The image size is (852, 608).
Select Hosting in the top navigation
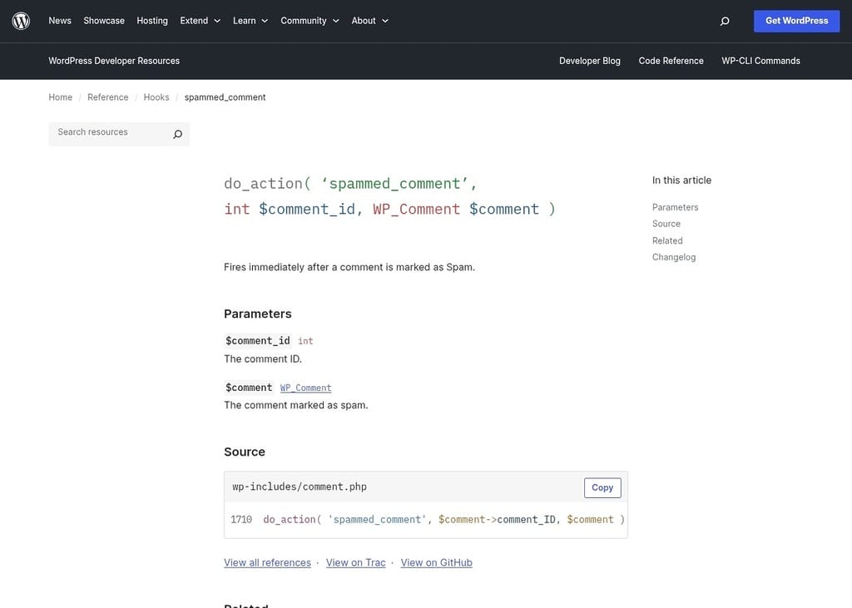(152, 21)
